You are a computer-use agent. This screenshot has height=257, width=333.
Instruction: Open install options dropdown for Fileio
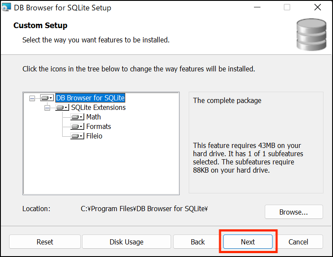point(77,136)
